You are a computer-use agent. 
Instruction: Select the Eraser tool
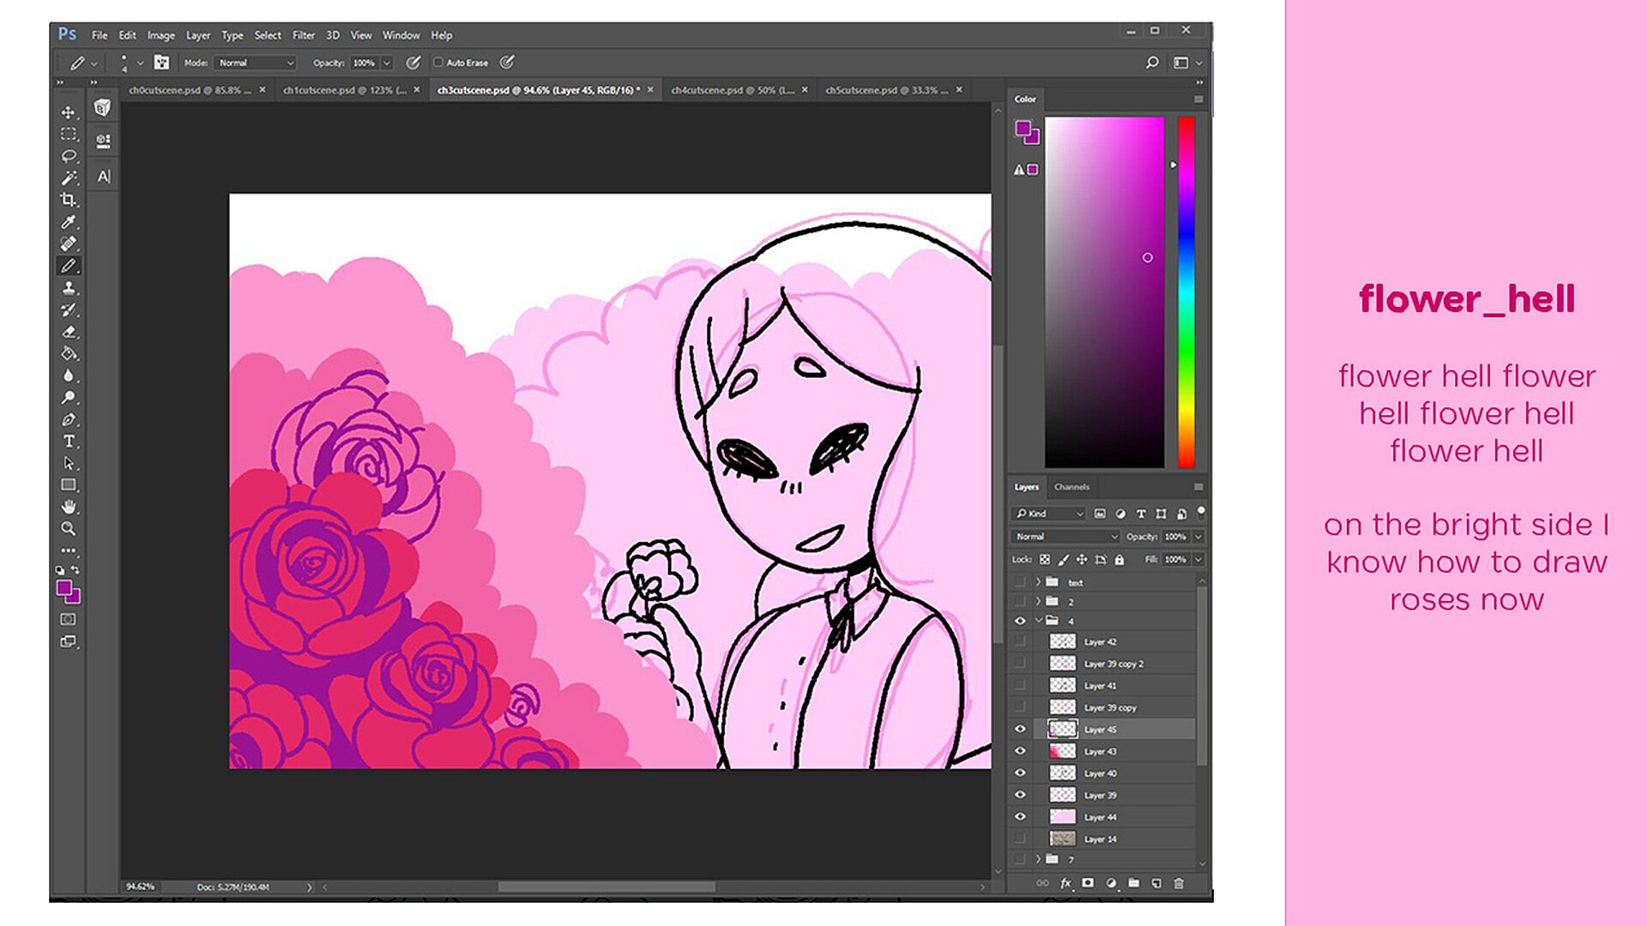(69, 332)
